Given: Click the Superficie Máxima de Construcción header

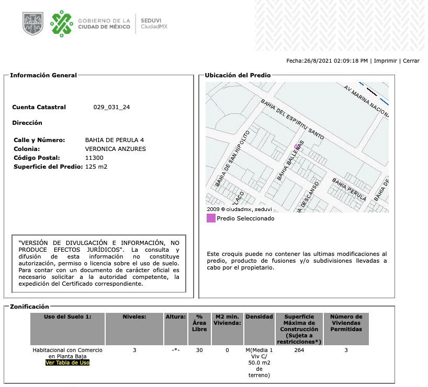Looking at the screenshot, I should (299, 329).
